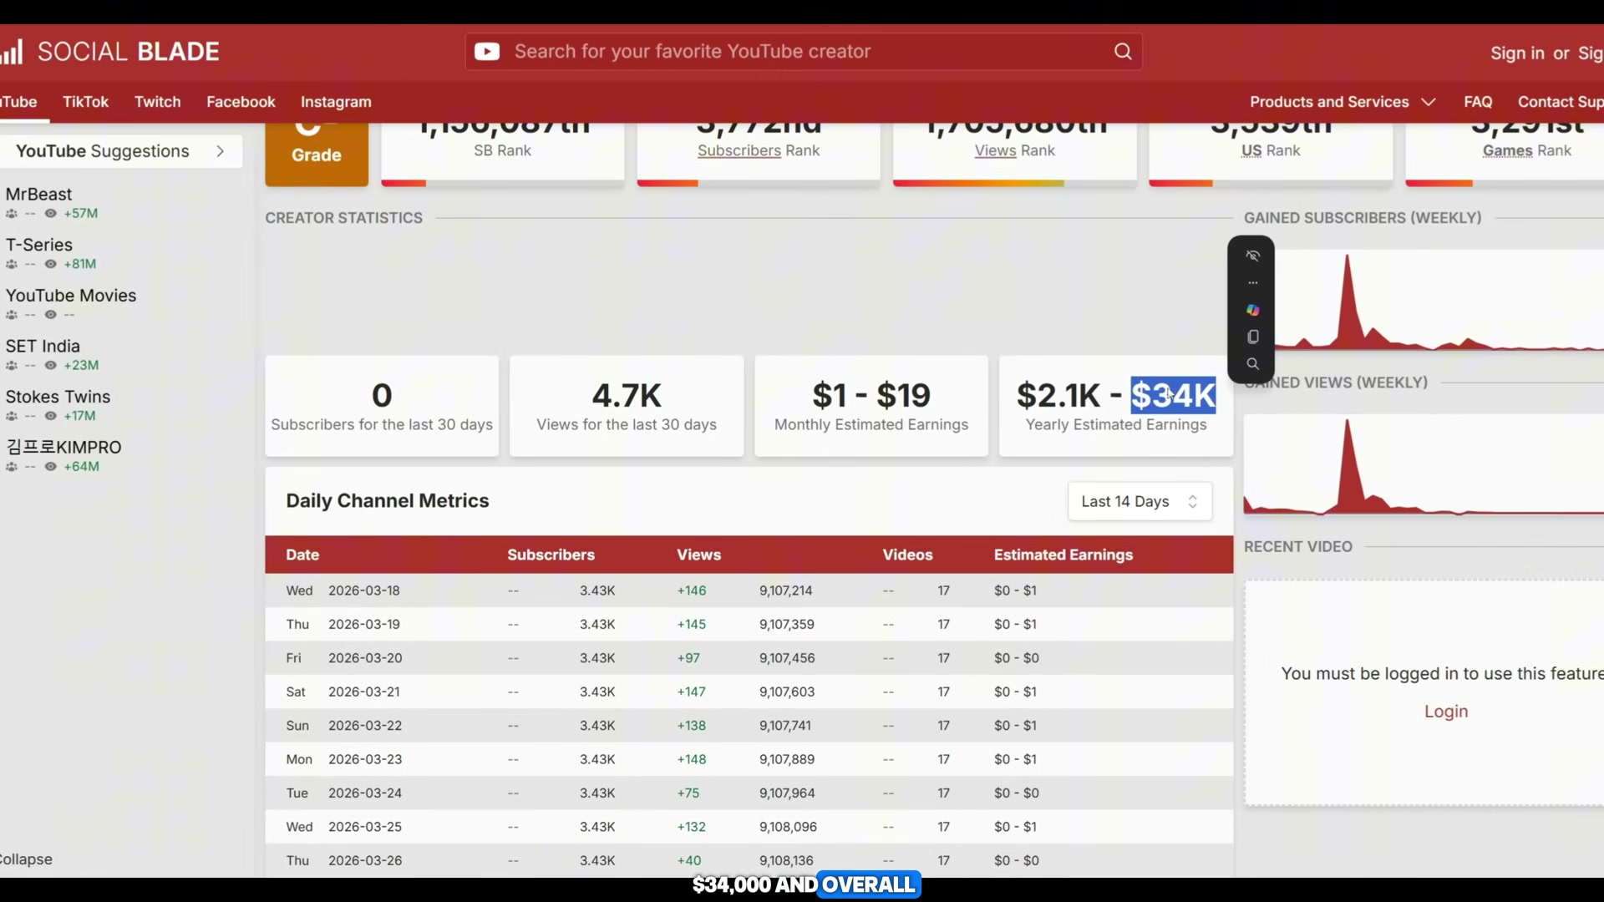
Task: Click the views eye icon under MrBeast
Action: tap(50, 214)
